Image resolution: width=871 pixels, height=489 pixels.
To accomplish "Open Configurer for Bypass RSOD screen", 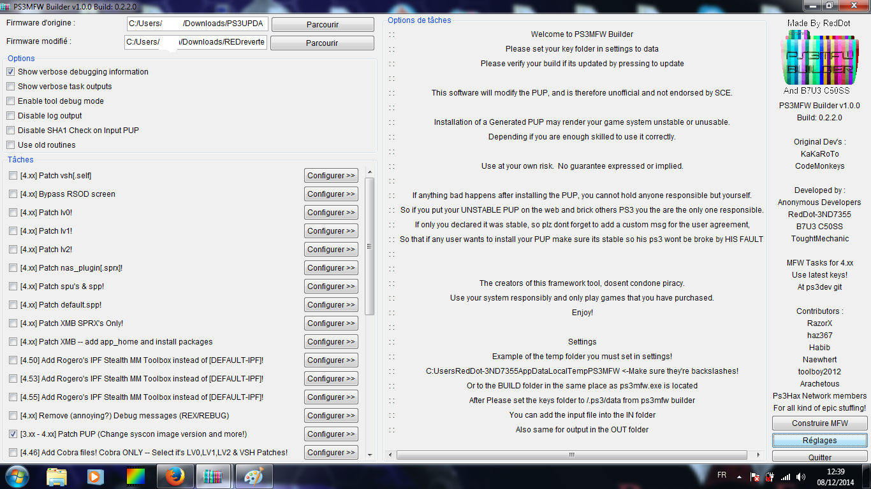I will (331, 194).
